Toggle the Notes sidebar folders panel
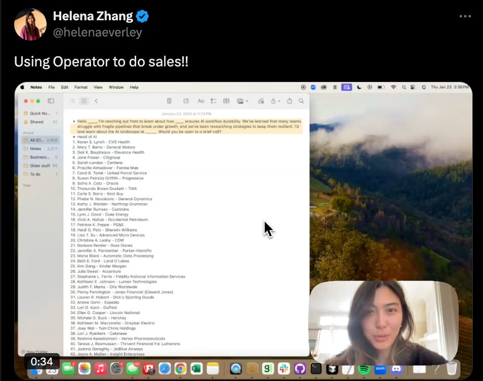483x381 pixels. click(x=51, y=101)
